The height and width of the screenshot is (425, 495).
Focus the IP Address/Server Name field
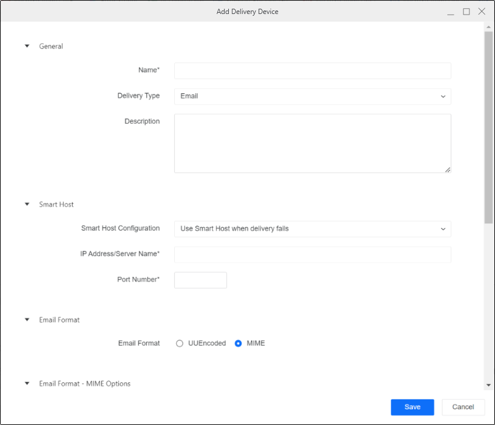(312, 255)
